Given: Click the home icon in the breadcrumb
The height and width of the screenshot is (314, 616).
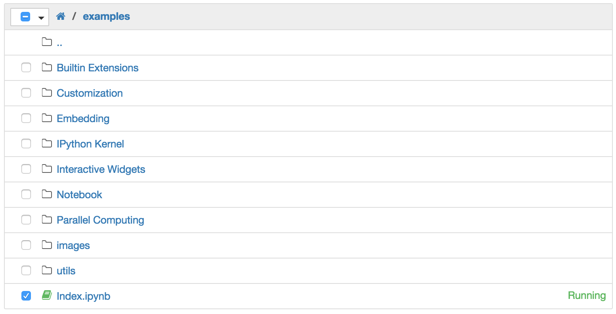Looking at the screenshot, I should coord(61,16).
